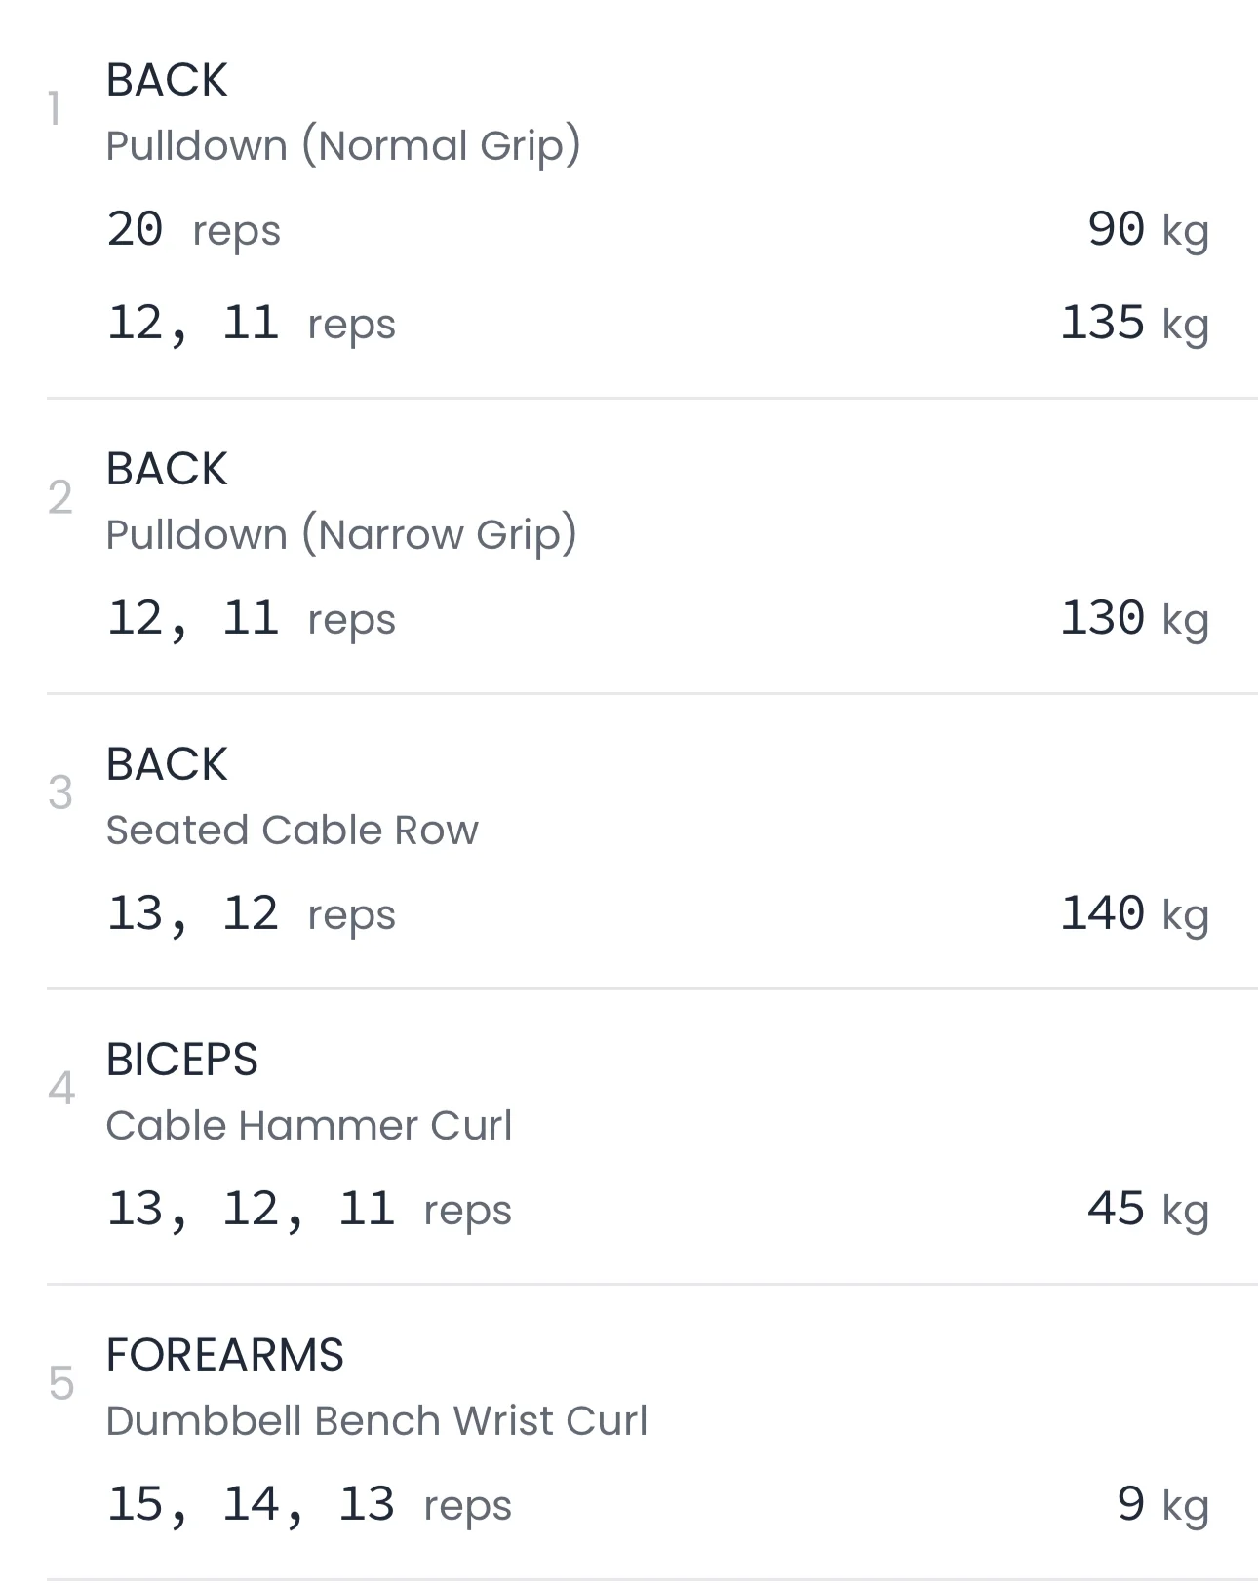This screenshot has height=1584, width=1258.
Task: Open the Cable Hammer Curl exercise
Action: point(308,1125)
